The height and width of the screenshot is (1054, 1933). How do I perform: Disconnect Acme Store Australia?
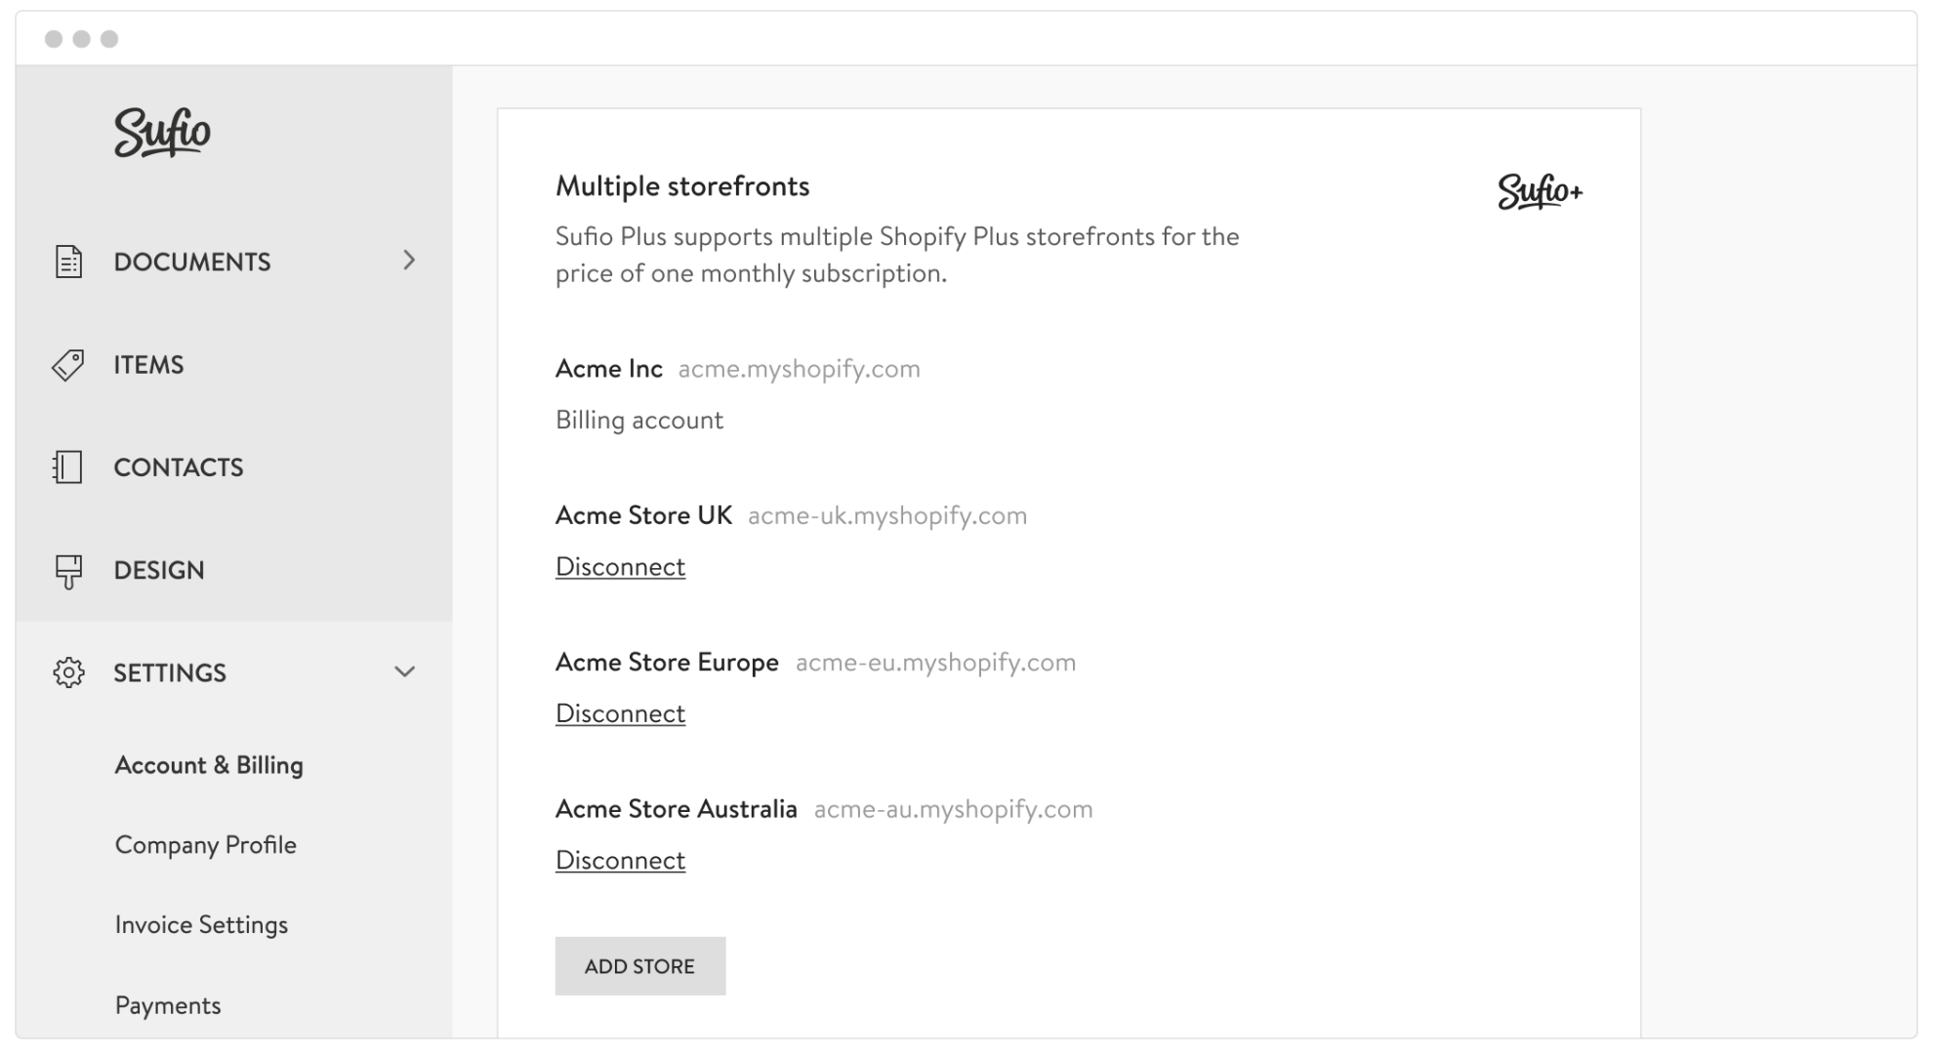point(620,860)
